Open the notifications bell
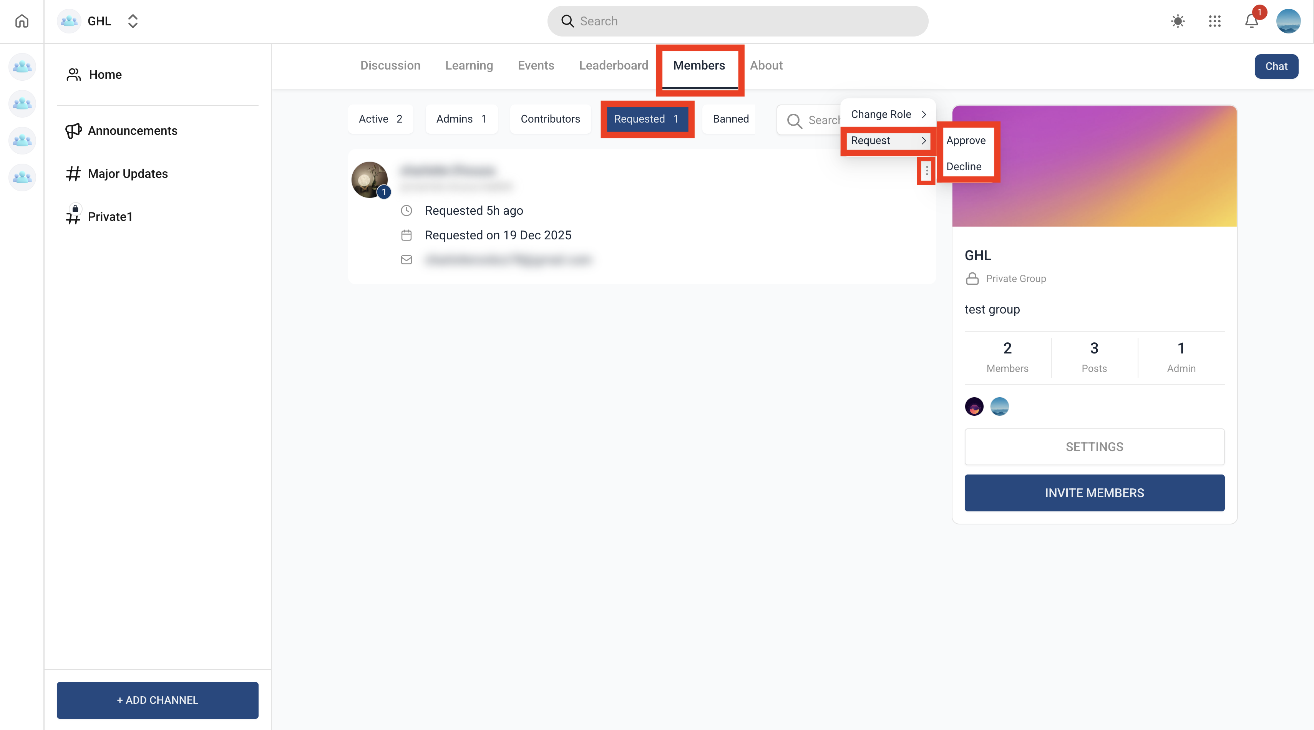The height and width of the screenshot is (730, 1314). click(x=1251, y=21)
